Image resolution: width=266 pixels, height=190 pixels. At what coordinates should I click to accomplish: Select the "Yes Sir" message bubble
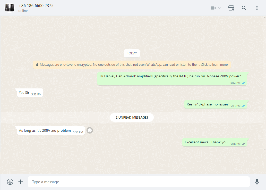pos(24,93)
